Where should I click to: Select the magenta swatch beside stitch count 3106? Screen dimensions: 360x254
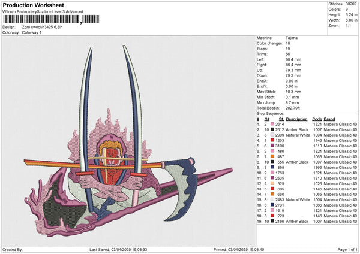coord(272,146)
